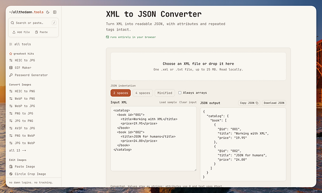Click the Download JSON button

(x=274, y=103)
